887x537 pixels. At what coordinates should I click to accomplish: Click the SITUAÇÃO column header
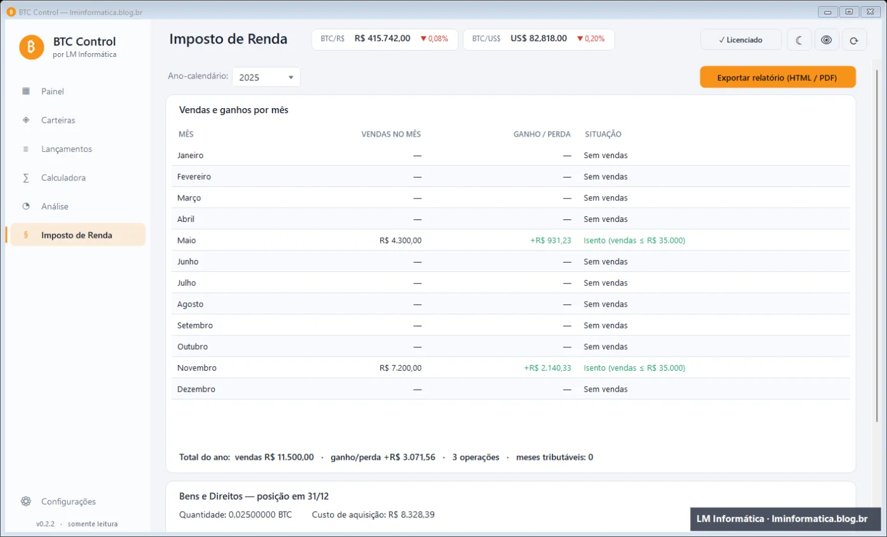[603, 134]
